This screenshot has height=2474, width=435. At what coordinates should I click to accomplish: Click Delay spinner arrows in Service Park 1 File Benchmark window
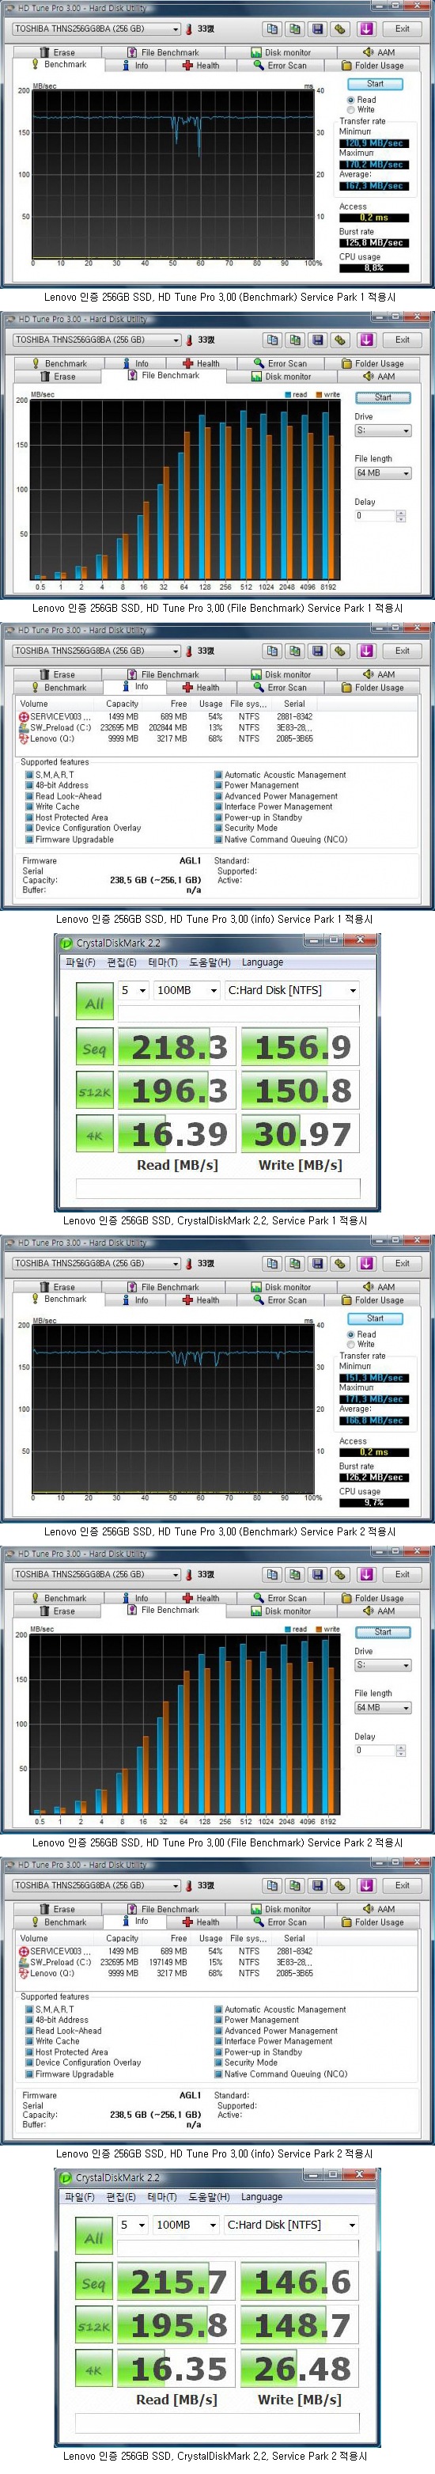tap(400, 516)
